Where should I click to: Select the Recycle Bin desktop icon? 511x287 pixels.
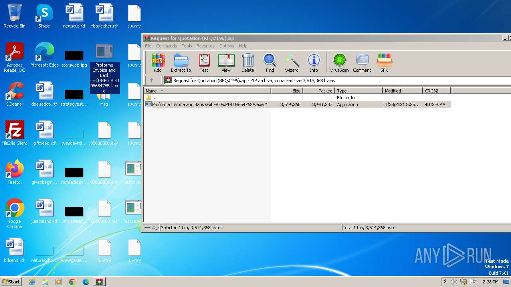pyautogui.click(x=14, y=16)
